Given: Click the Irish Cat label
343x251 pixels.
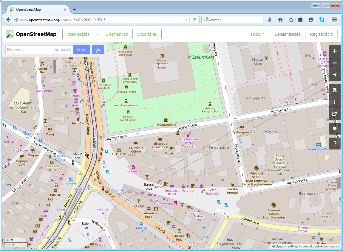Looking at the screenshot, I should coord(78,123).
